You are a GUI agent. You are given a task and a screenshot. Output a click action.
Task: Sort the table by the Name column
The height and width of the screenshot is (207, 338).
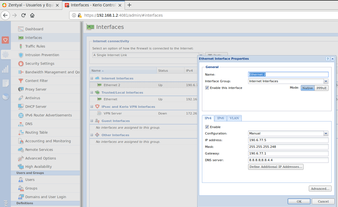(x=123, y=71)
